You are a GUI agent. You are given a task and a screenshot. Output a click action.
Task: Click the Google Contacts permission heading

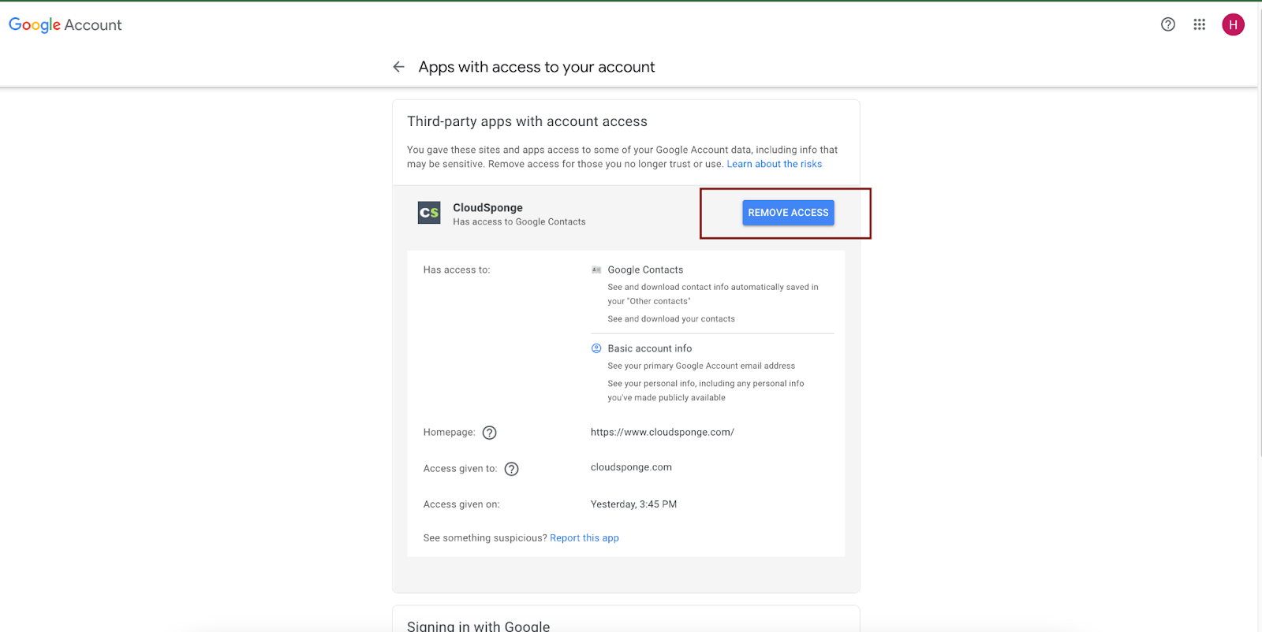coord(646,270)
